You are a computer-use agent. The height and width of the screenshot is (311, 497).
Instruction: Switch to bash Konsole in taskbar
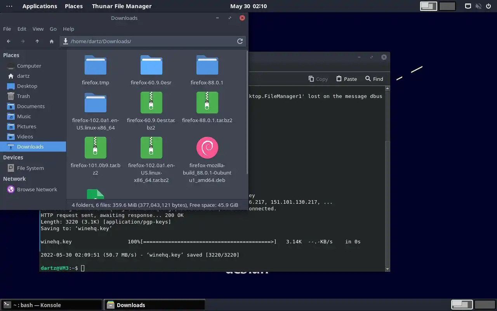(51, 305)
